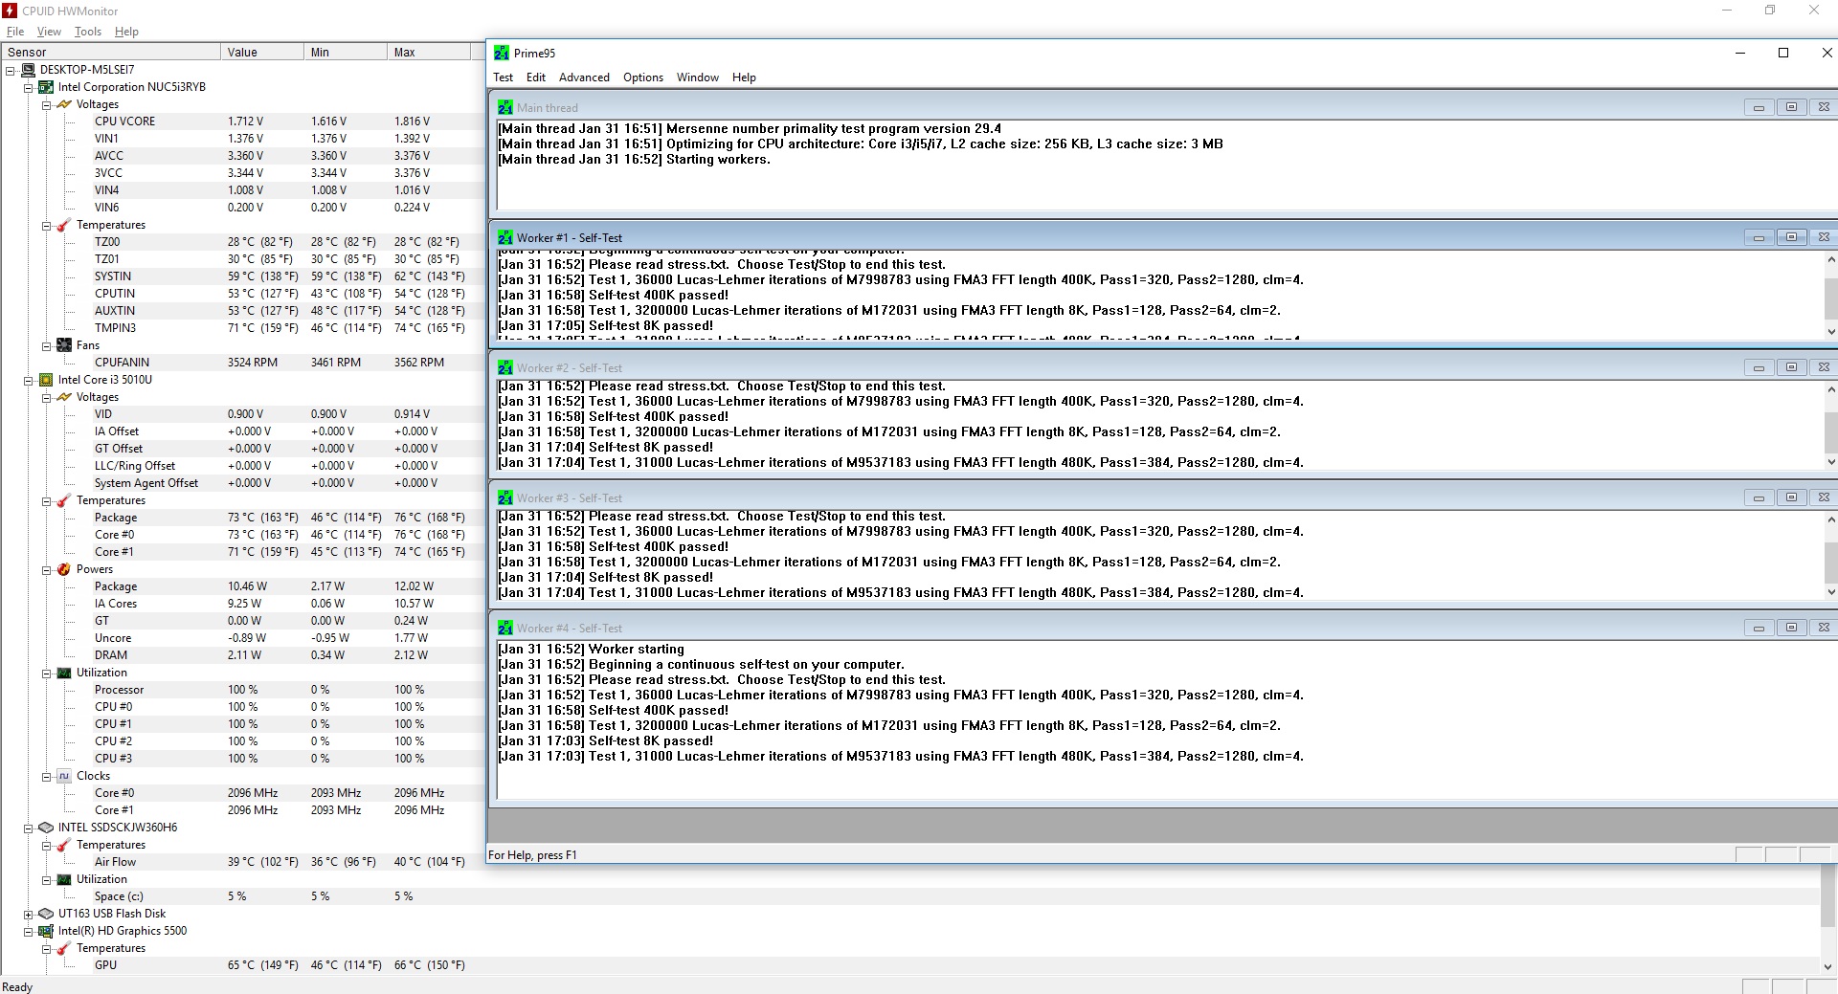
Task: Click the Sensor column header
Action: [x=111, y=52]
